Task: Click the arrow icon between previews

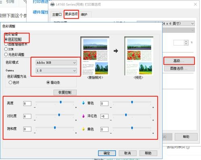Action: click(x=116, y=51)
